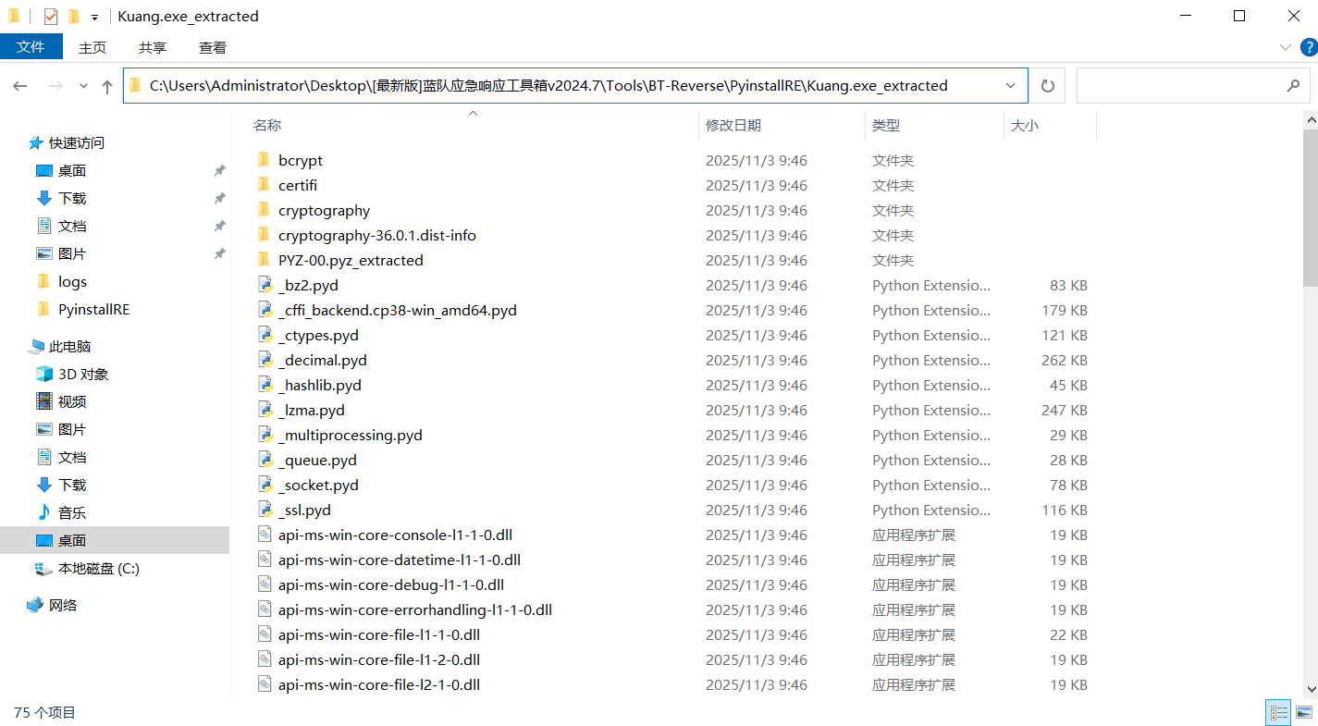
Task: Select the _queue.pyd file icon
Action: 264,460
